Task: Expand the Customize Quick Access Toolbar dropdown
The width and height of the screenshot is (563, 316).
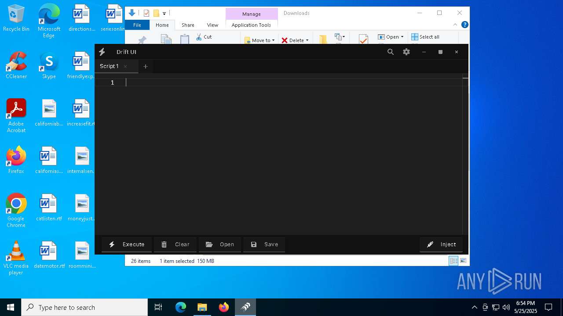Action: pos(164,14)
